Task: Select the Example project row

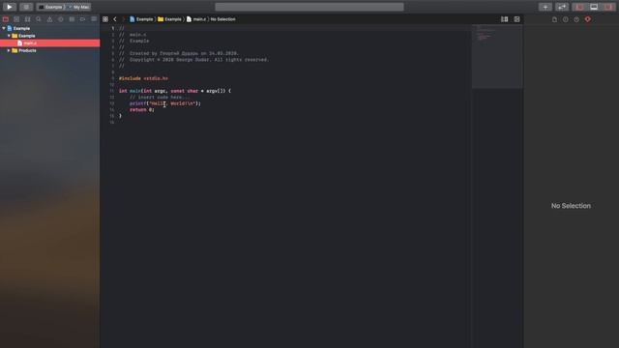Action: tap(49, 28)
